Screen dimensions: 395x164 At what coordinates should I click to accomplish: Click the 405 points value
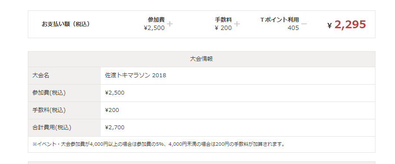tap(293, 28)
